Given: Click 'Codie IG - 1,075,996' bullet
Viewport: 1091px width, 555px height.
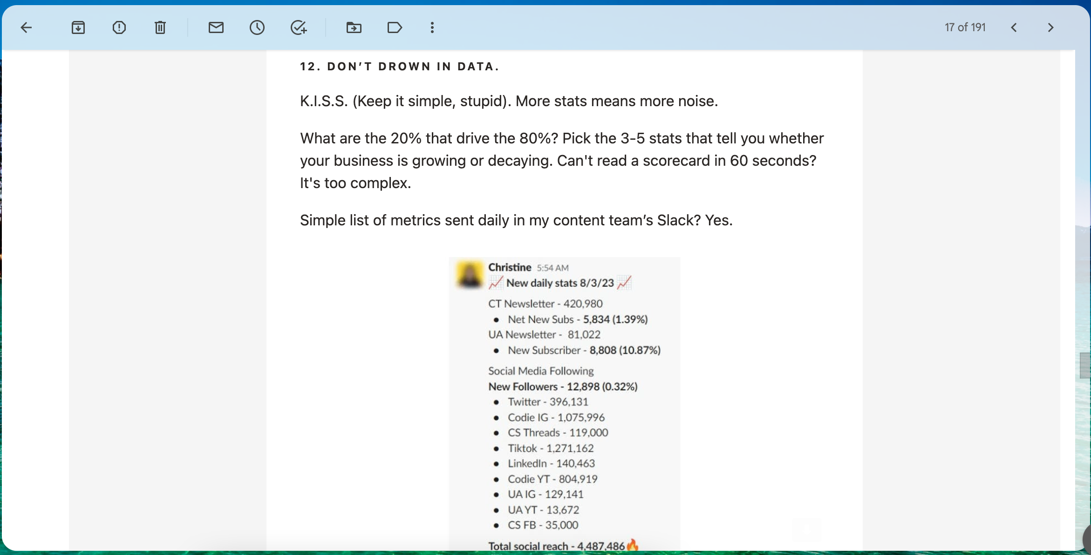Looking at the screenshot, I should [556, 418].
